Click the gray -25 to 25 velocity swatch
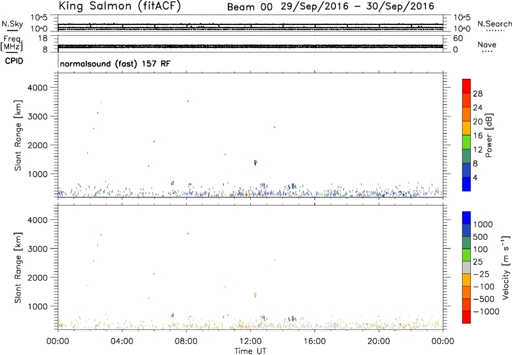Screen dimensions: 512x355 click(x=467, y=267)
